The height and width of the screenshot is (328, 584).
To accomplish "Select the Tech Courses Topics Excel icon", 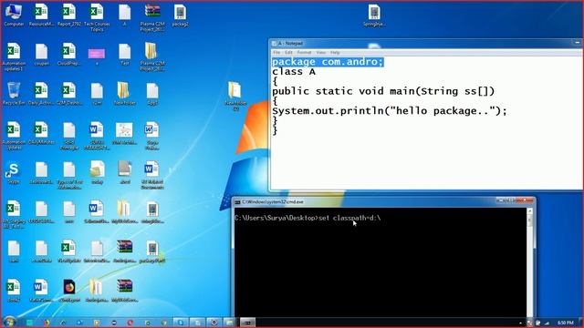I will pyautogui.click(x=97, y=17).
